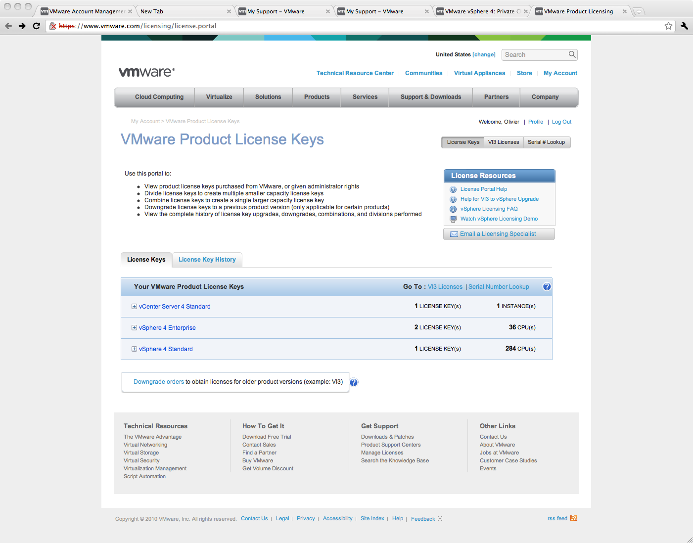Click help icon beside Downgrade orders box
This screenshot has height=543, width=693.
pos(354,382)
